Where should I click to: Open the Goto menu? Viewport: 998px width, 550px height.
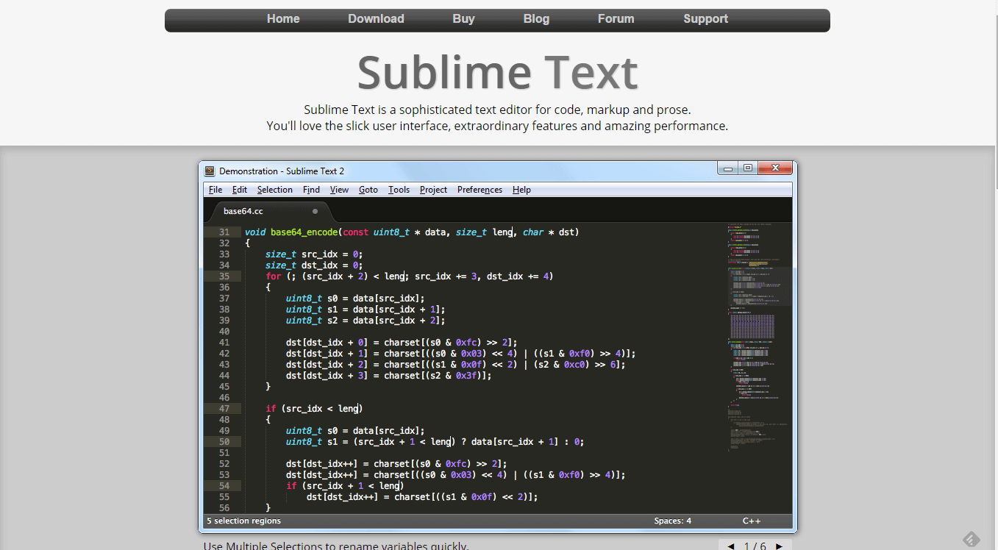tap(368, 190)
